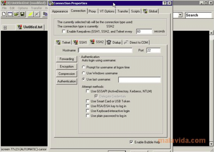Click the Port number field
This screenshot has width=214, height=152.
tap(154, 50)
